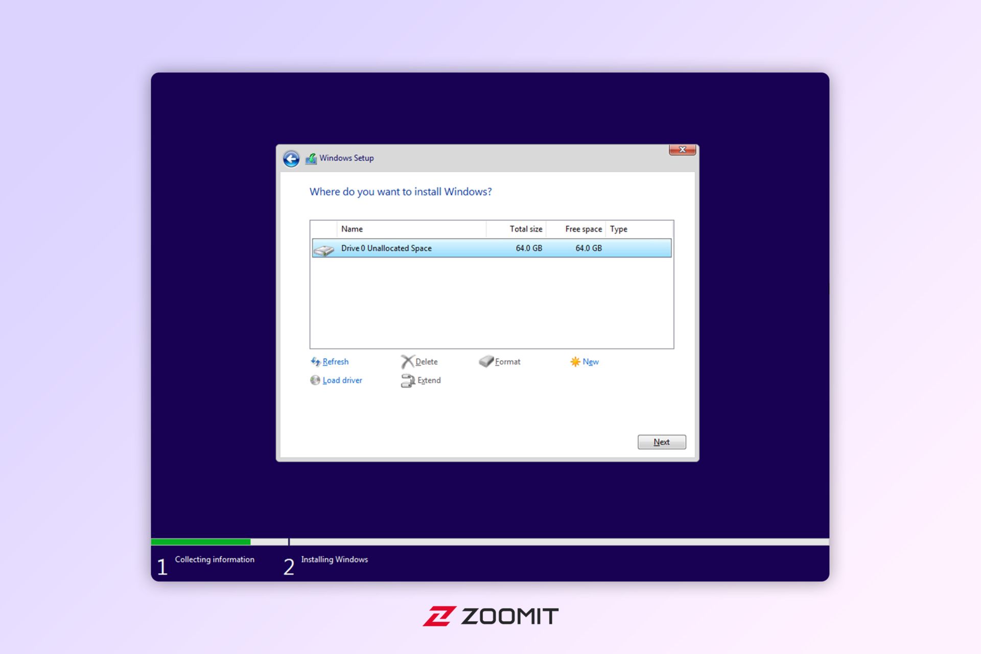Proceed with the Next button

pyautogui.click(x=662, y=442)
